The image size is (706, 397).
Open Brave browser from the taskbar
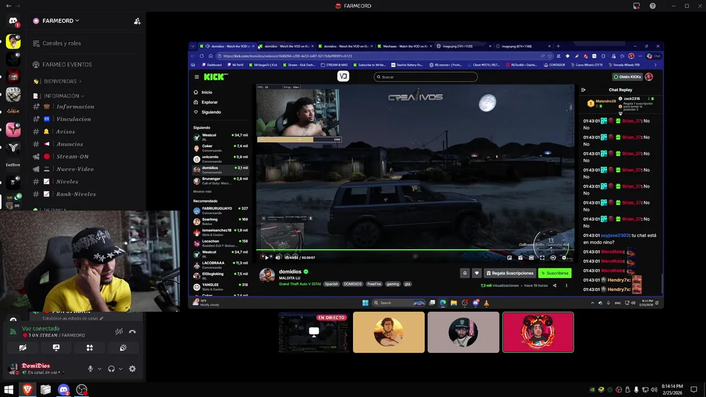pos(27,390)
